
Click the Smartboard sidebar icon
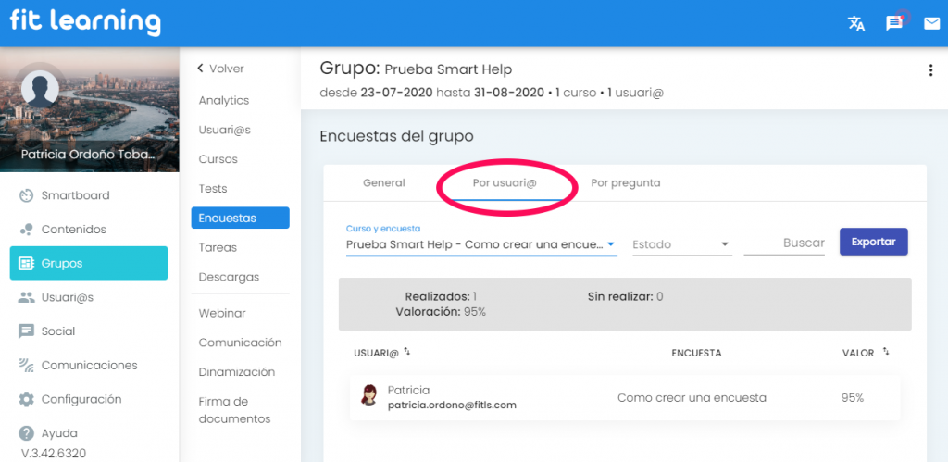[26, 195]
